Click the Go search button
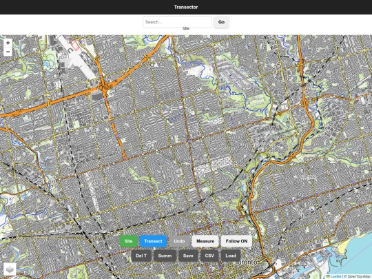The image size is (372, 279). [221, 22]
